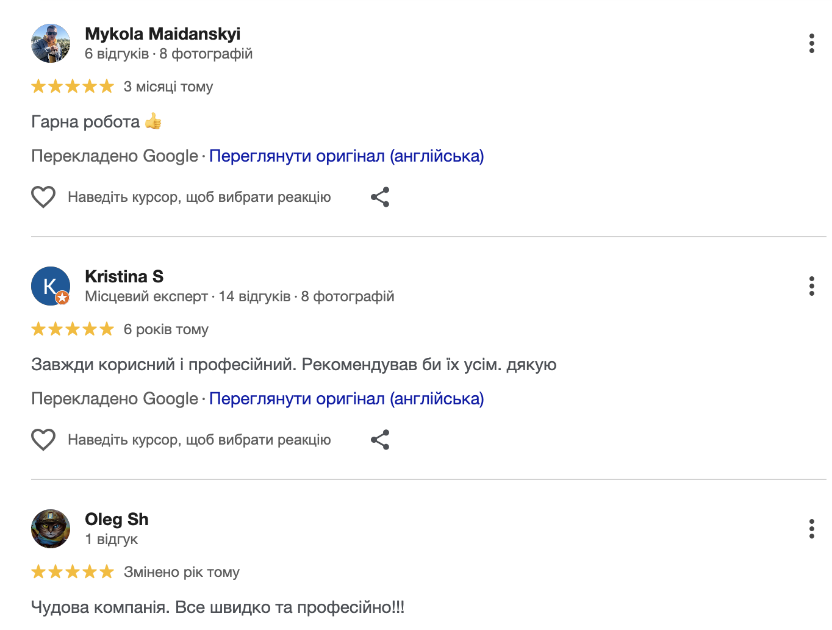Click the five-star rating on Oleg's review
Image resolution: width=832 pixels, height=630 pixels.
pyautogui.click(x=73, y=572)
